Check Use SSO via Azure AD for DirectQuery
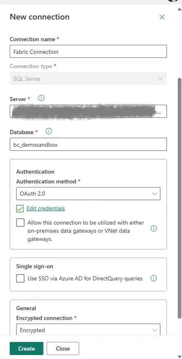The image size is (182, 359). pos(20,278)
